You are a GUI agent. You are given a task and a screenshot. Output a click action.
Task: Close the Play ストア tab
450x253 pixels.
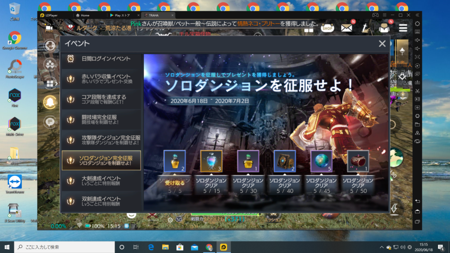click(x=138, y=15)
